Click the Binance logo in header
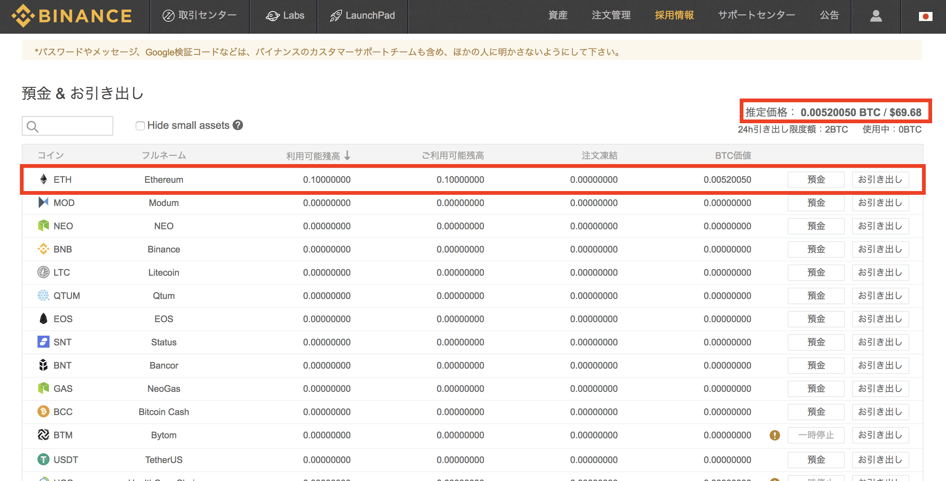Viewport: 946px width, 481px height. pos(72,16)
